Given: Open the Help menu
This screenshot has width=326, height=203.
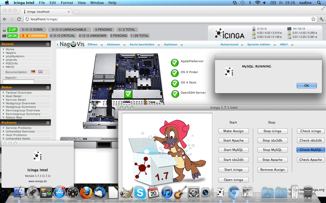Looking at the screenshot, I should [x=112, y=3].
